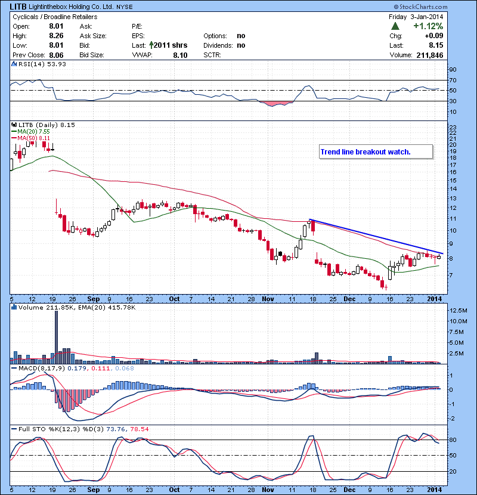Click the MA(20) 7.55 legend text
The image size is (477, 495).
[x=33, y=132]
